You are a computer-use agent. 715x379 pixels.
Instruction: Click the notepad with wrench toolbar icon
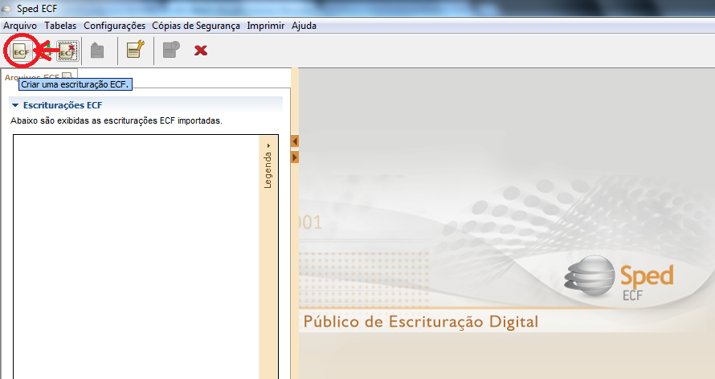pyautogui.click(x=135, y=51)
